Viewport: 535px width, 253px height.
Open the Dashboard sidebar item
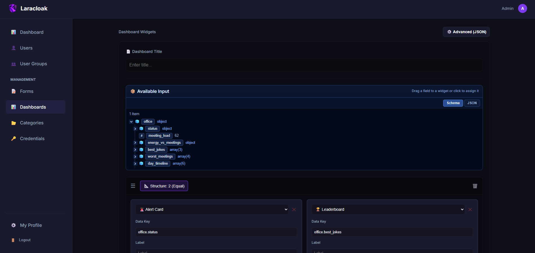tap(36, 32)
